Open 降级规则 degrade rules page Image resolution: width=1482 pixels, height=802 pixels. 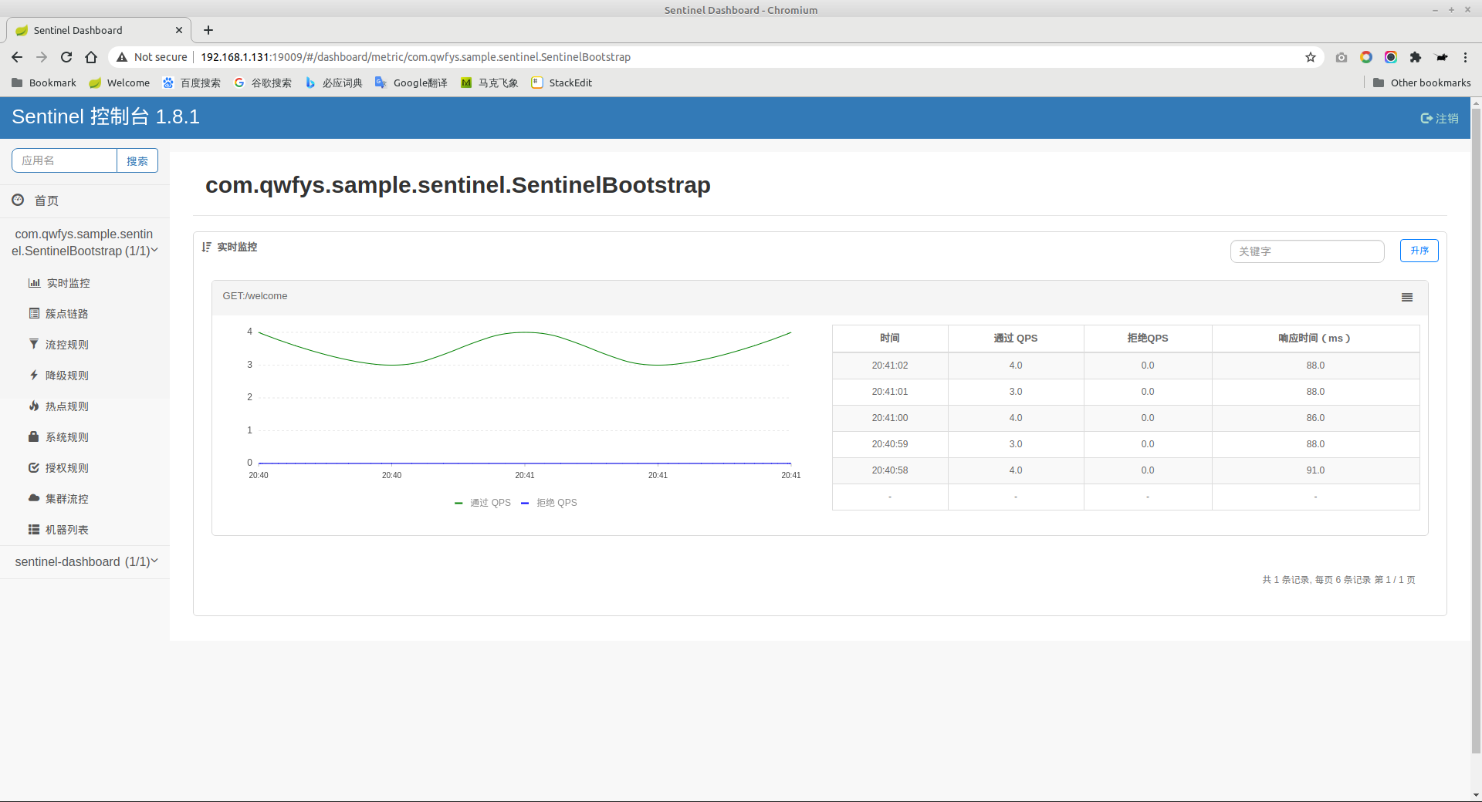point(66,376)
